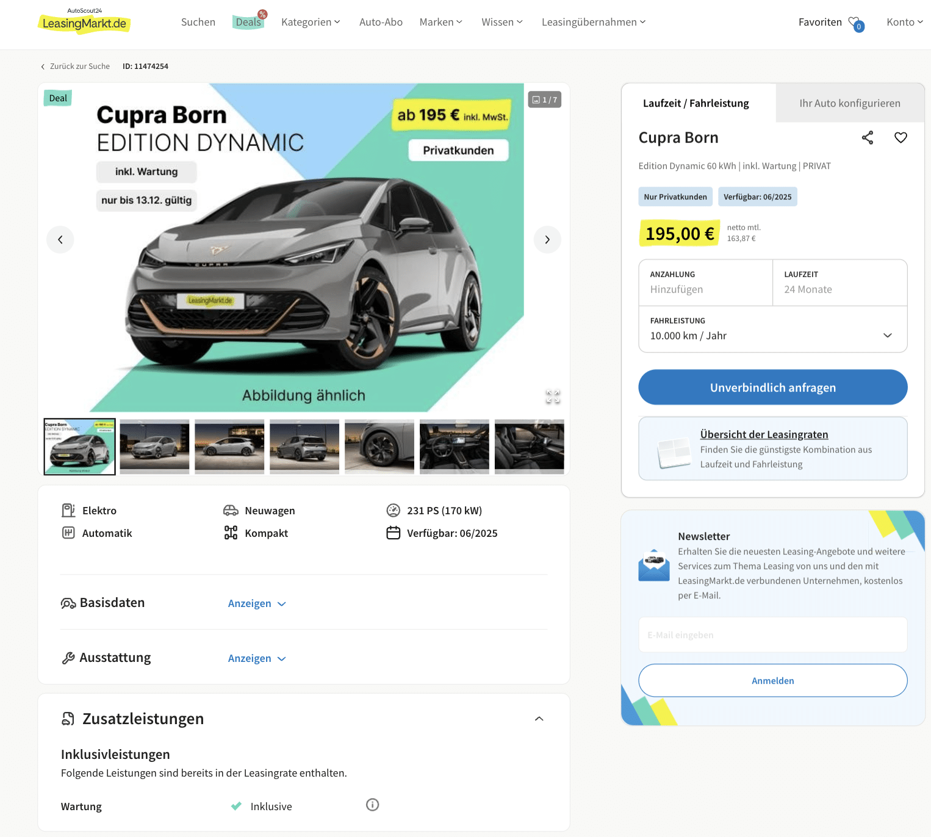
Task: Switch to Ihr Auto konfigurieren tab
Action: point(850,103)
